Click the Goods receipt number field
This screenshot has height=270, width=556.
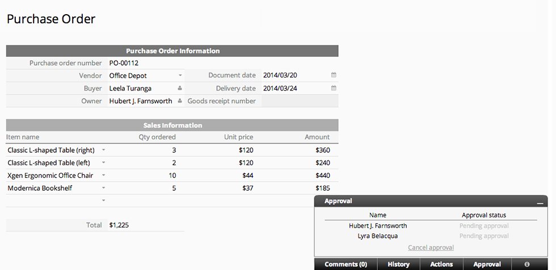point(299,101)
